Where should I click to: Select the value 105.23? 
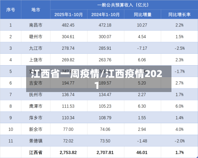pyautogui.click(x=105, y=106)
